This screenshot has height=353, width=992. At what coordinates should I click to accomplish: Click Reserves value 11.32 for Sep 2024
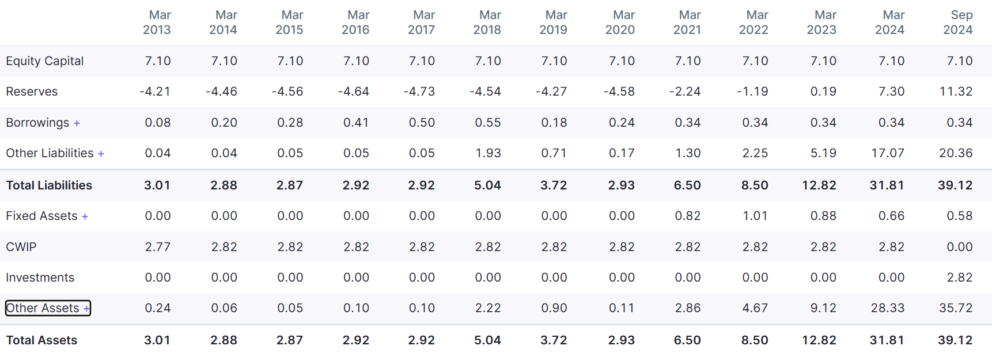pyautogui.click(x=956, y=92)
